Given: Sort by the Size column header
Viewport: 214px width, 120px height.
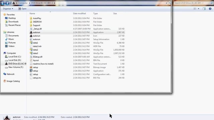Looking at the screenshot, I should pos(115,13).
